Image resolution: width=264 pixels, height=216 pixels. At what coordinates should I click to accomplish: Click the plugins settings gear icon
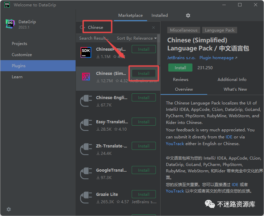(188, 15)
